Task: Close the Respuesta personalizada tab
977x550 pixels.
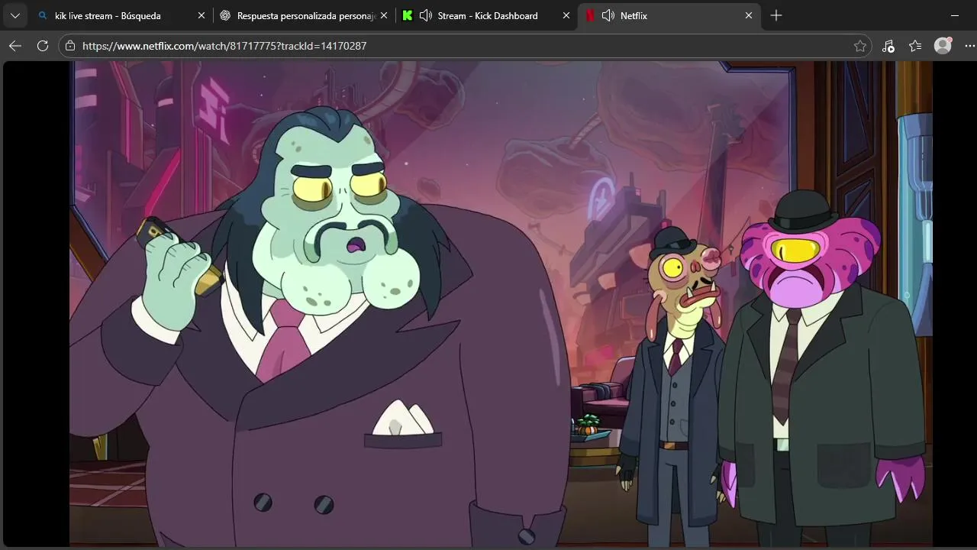Action: point(383,15)
